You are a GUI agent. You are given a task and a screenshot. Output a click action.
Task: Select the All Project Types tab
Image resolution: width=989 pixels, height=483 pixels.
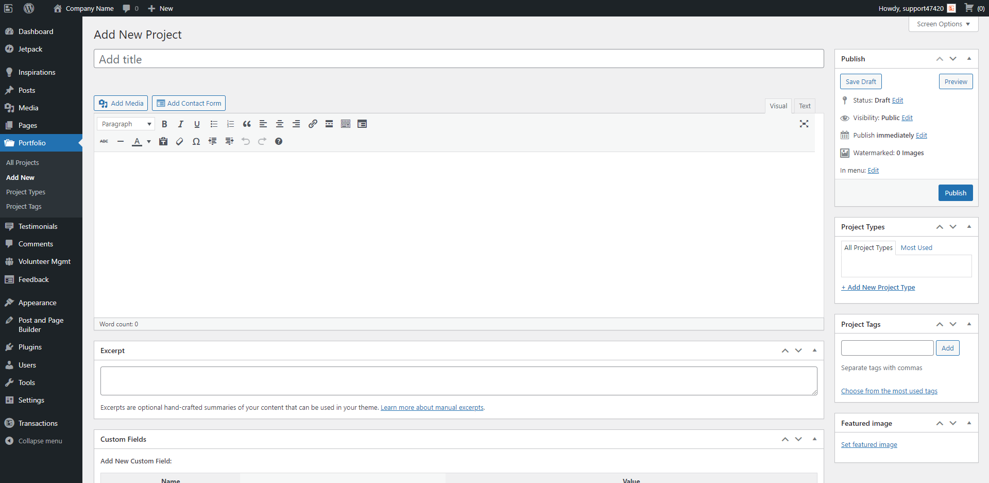tap(868, 248)
